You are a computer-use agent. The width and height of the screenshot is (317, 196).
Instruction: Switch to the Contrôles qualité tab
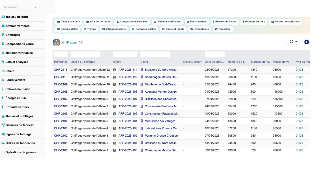[144, 29]
